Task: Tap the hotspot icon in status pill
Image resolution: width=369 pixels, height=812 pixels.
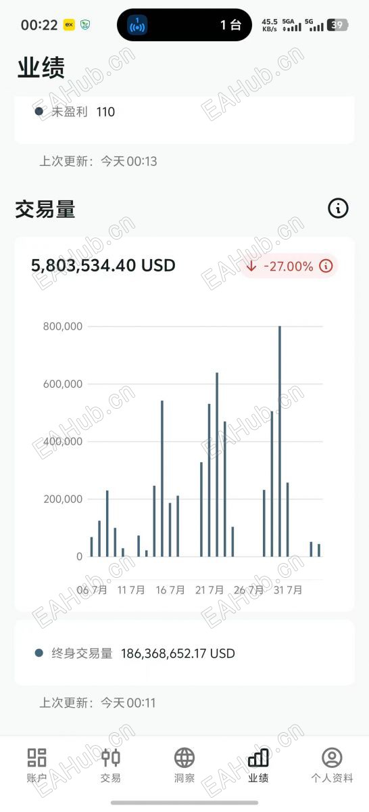Action: pyautogui.click(x=138, y=25)
